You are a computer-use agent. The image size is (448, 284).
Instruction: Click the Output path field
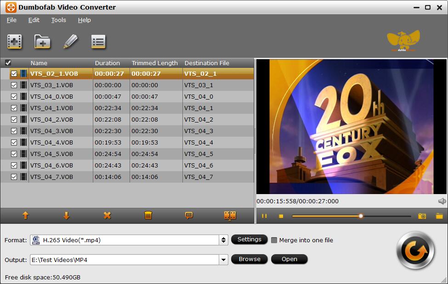[125, 260]
